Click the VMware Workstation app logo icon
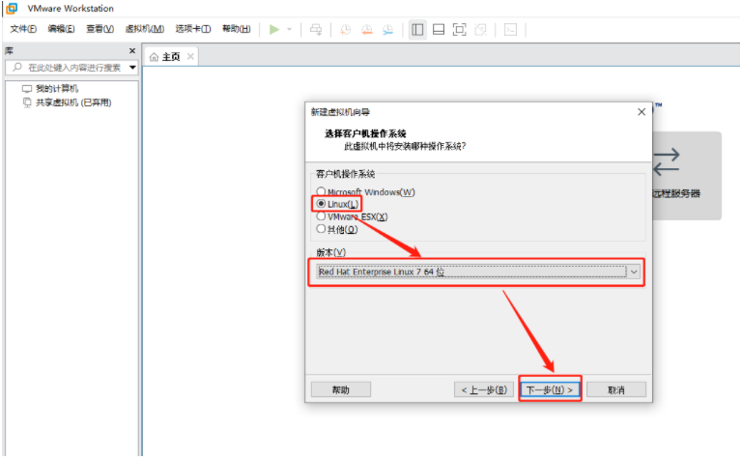 click(12, 8)
